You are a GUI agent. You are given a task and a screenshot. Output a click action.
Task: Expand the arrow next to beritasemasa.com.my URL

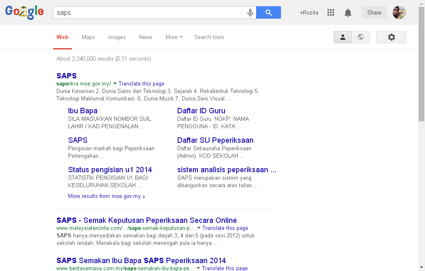(198, 268)
